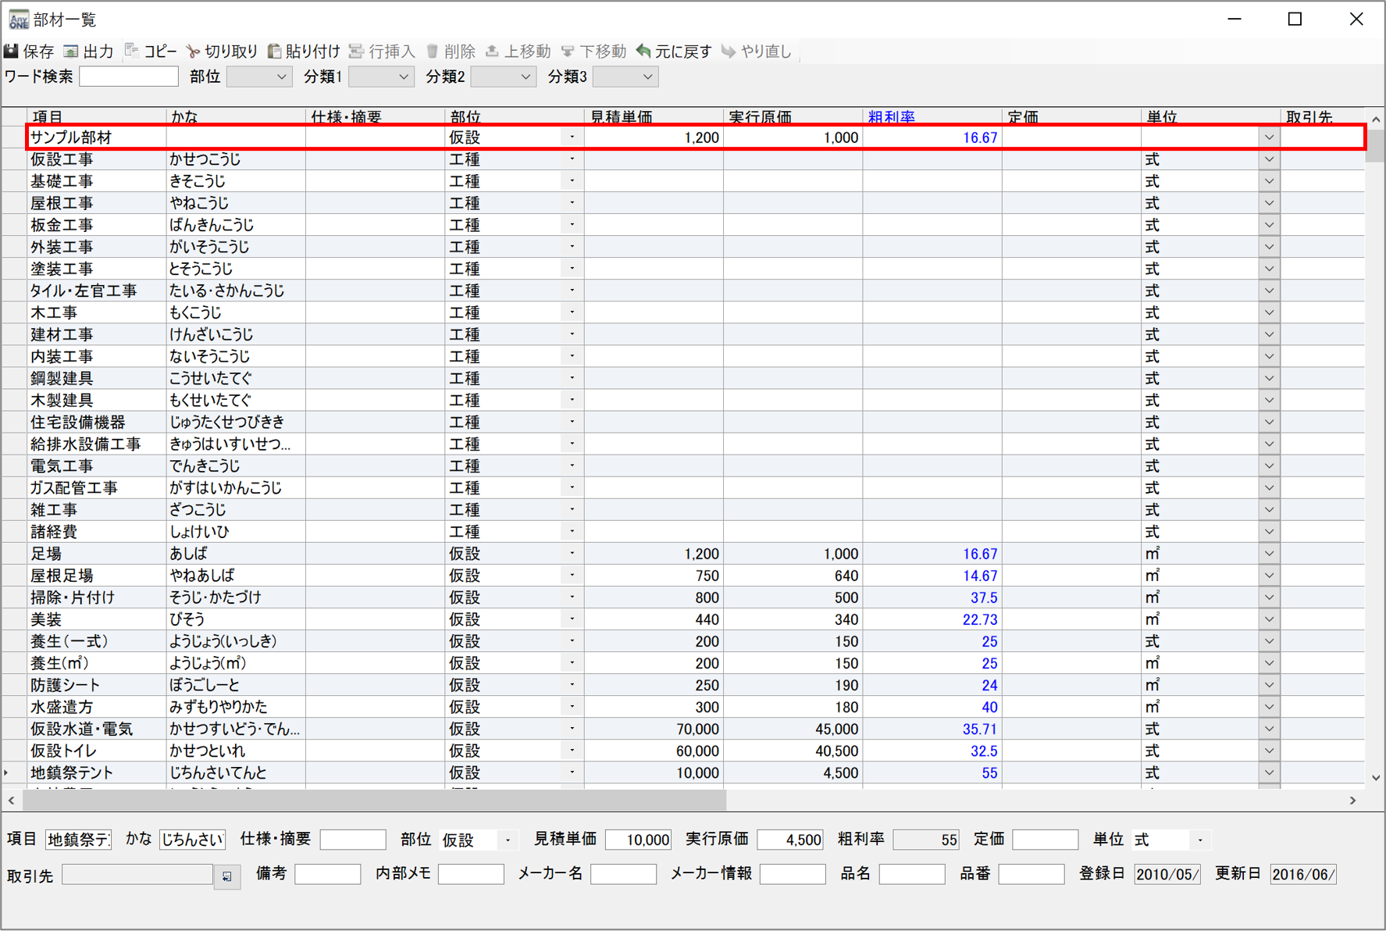Image resolution: width=1386 pixels, height=931 pixels.
Task: Click the 貼り付け (paste) clipboard icon
Action: tap(274, 52)
